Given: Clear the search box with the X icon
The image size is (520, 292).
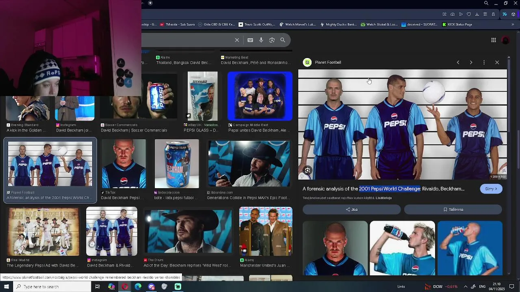Looking at the screenshot, I should (x=237, y=40).
